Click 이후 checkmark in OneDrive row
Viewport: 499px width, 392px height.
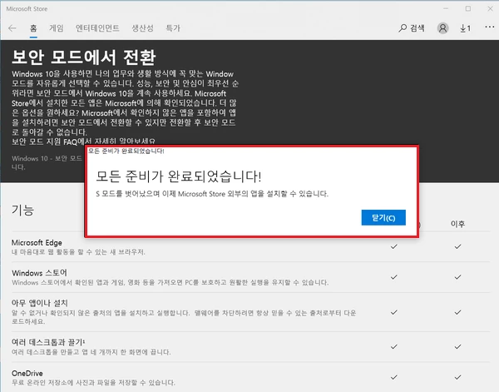457,377
